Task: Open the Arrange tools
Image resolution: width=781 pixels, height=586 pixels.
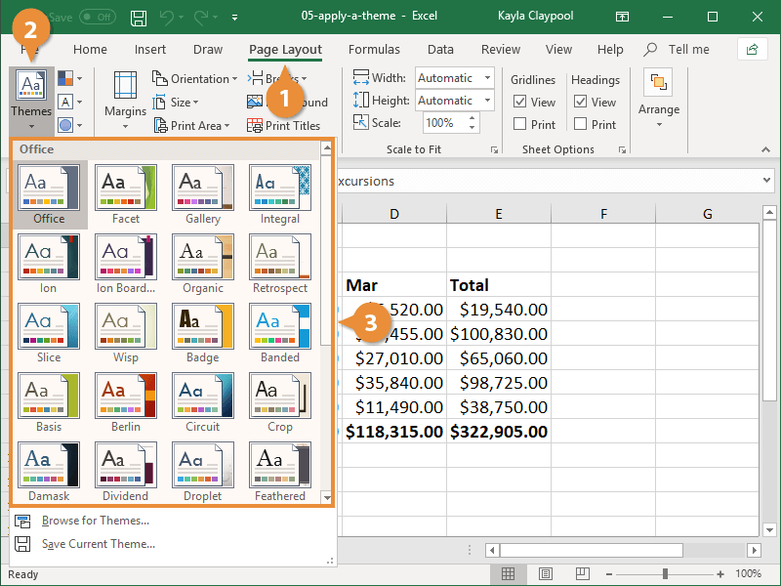Action: click(659, 98)
